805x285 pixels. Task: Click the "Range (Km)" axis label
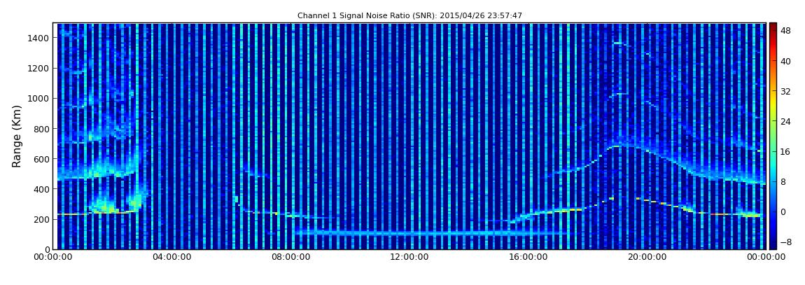point(17,136)
